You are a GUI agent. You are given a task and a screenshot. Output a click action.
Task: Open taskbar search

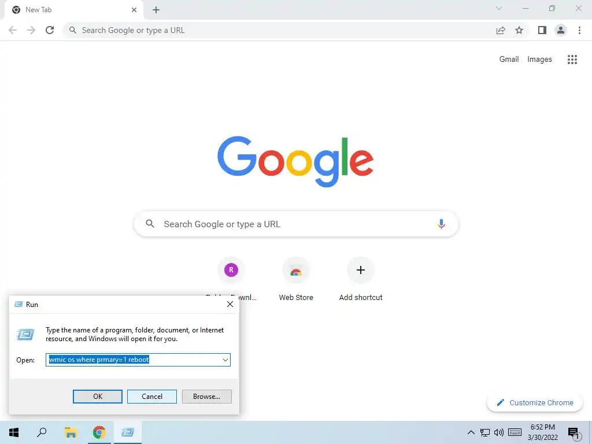pos(42,432)
